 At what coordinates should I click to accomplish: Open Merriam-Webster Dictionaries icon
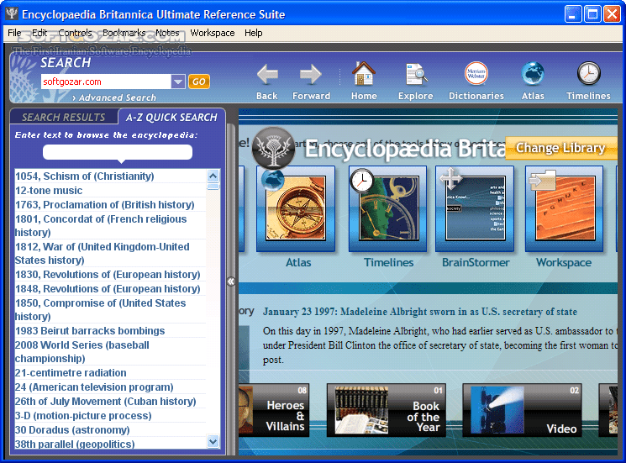(x=476, y=73)
